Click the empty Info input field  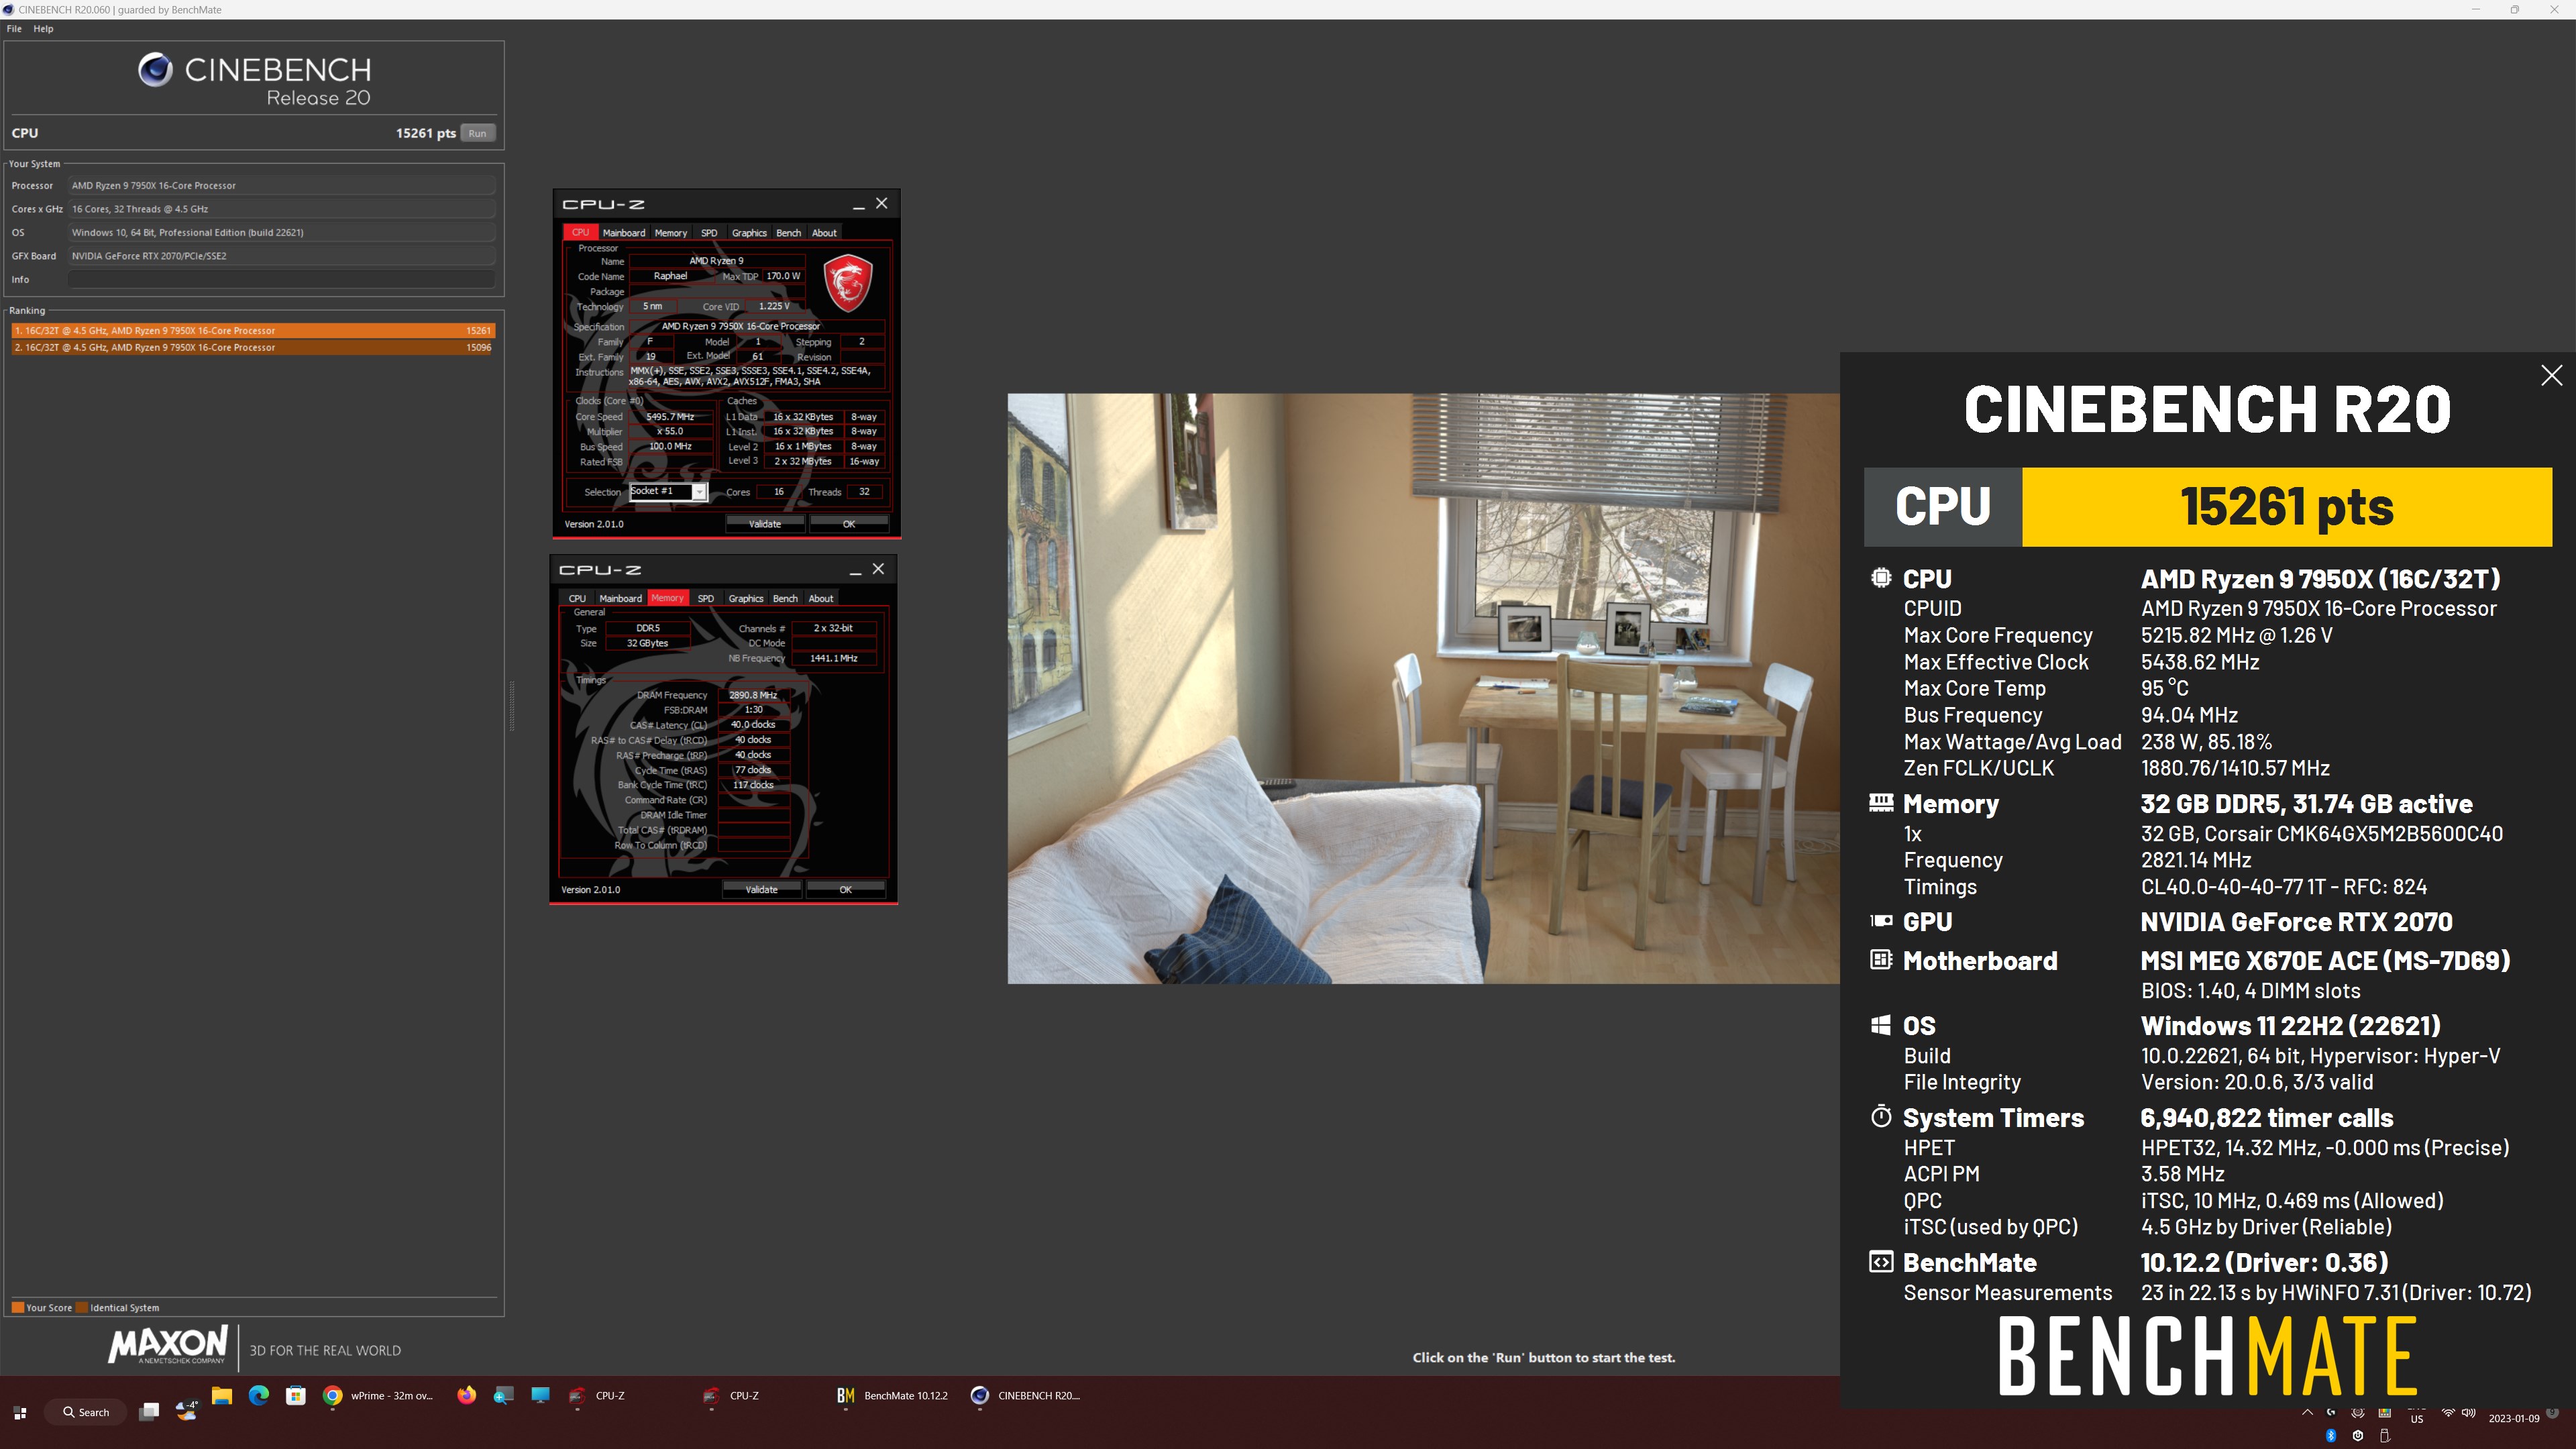[282, 279]
